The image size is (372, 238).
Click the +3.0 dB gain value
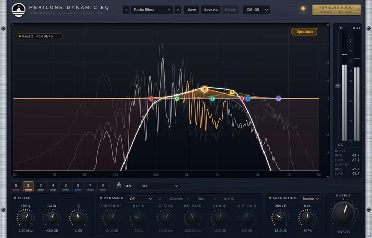[52, 231]
